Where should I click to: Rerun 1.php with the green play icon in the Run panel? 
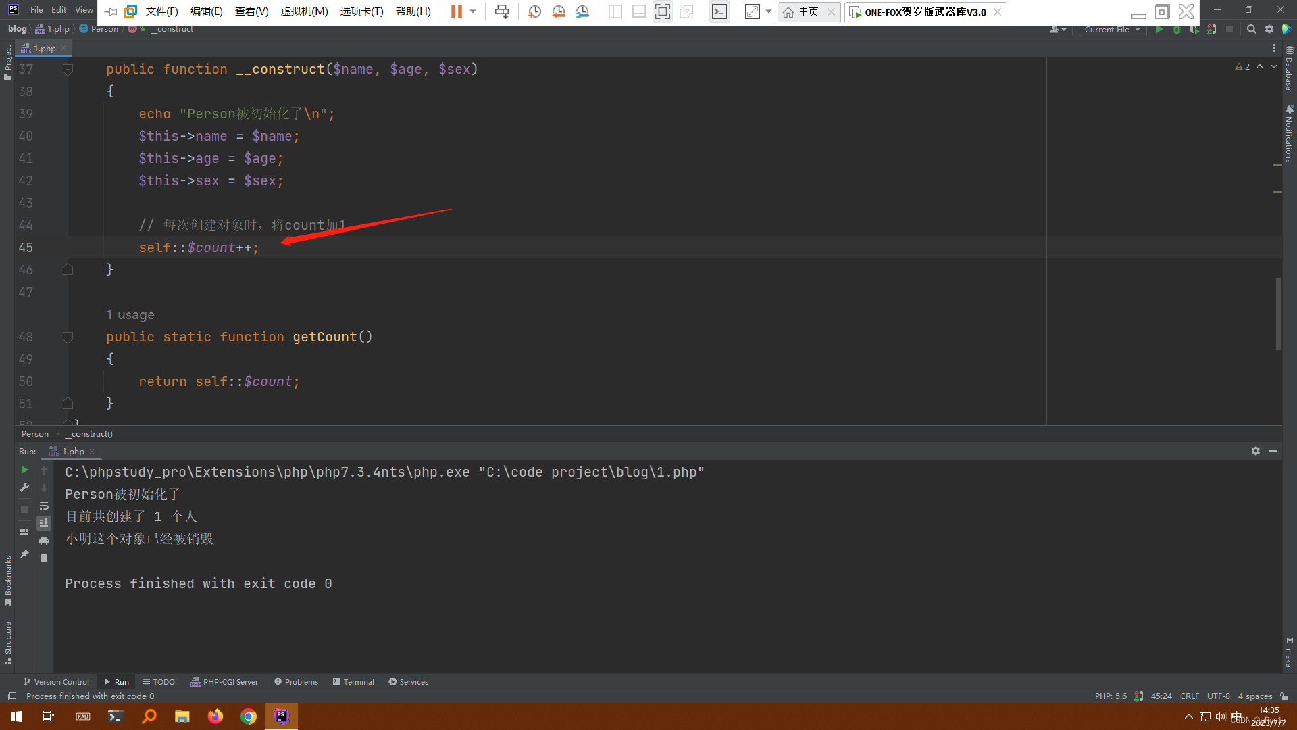(24, 470)
